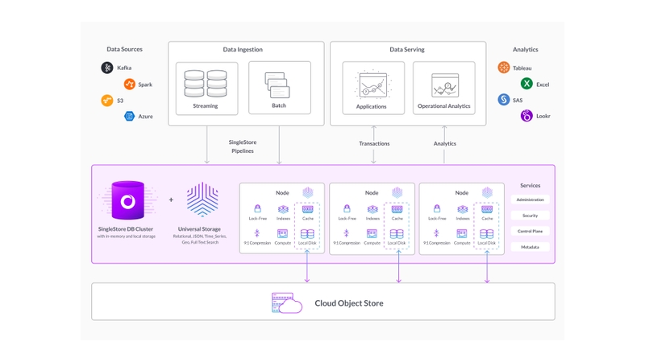Image resolution: width=645 pixels, height=362 pixels.
Task: Click the "Data Ingestion" title
Action: pyautogui.click(x=243, y=49)
